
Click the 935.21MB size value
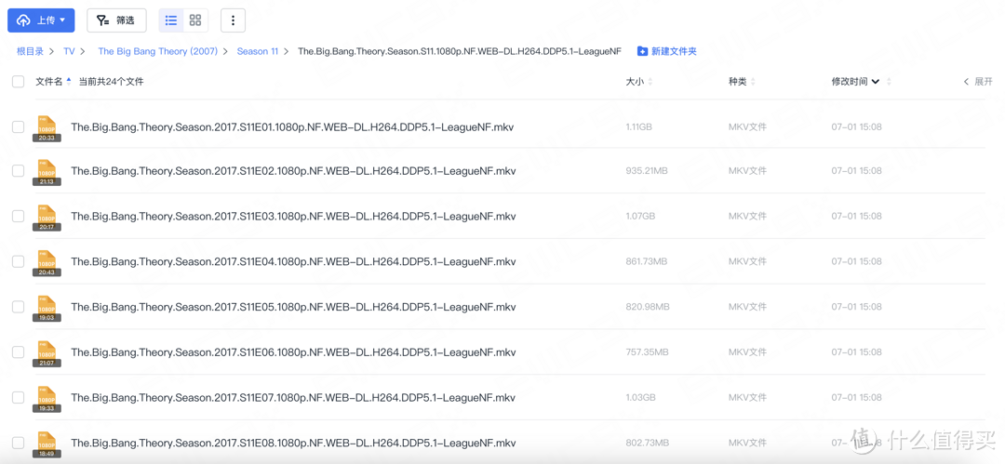647,171
